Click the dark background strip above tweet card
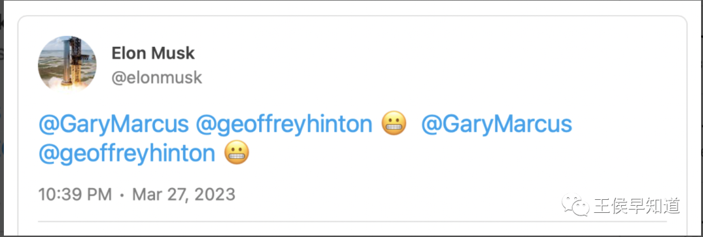Image resolution: width=703 pixels, height=237 pixels. 351,7
